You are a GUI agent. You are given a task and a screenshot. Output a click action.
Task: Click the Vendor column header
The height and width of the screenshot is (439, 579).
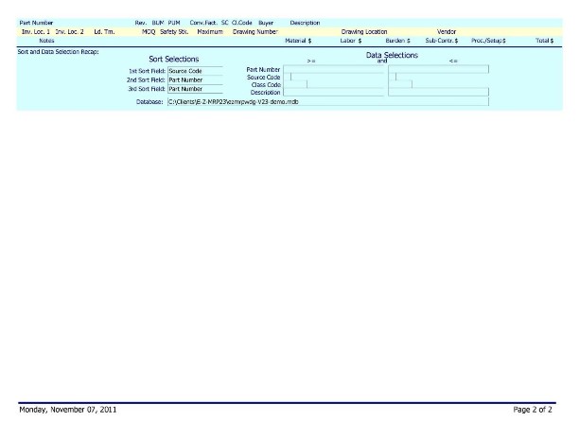447,32
